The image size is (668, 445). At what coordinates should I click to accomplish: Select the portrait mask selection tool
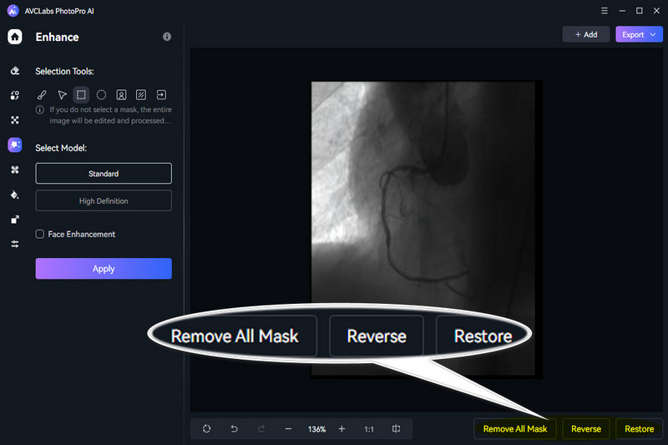pyautogui.click(x=121, y=95)
